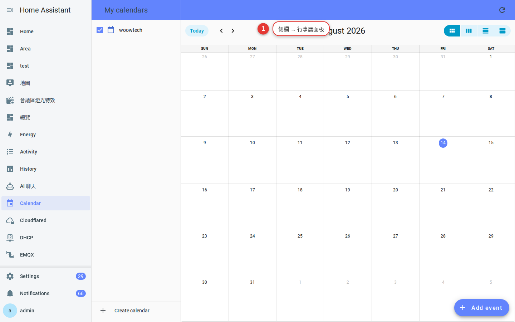Click date 20 in calendar

[x=396, y=190]
